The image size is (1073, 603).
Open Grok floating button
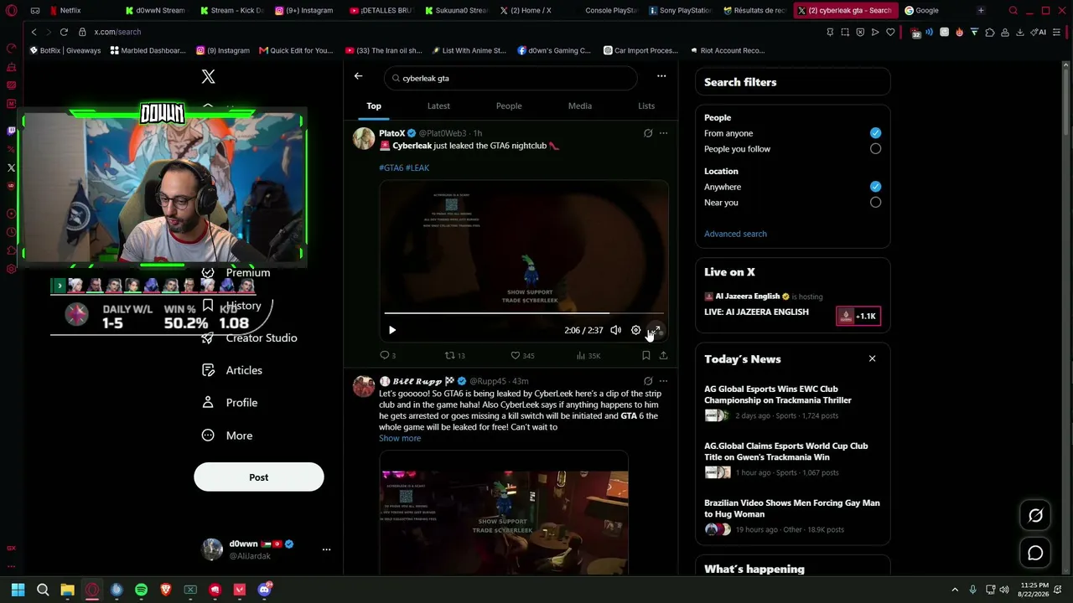1035,516
